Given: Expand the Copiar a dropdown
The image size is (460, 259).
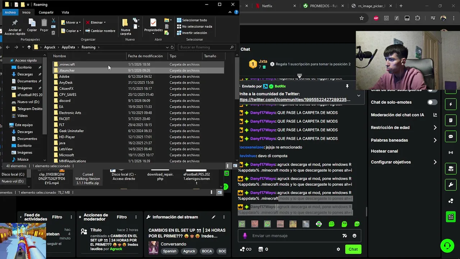Looking at the screenshot, I should point(80,31).
